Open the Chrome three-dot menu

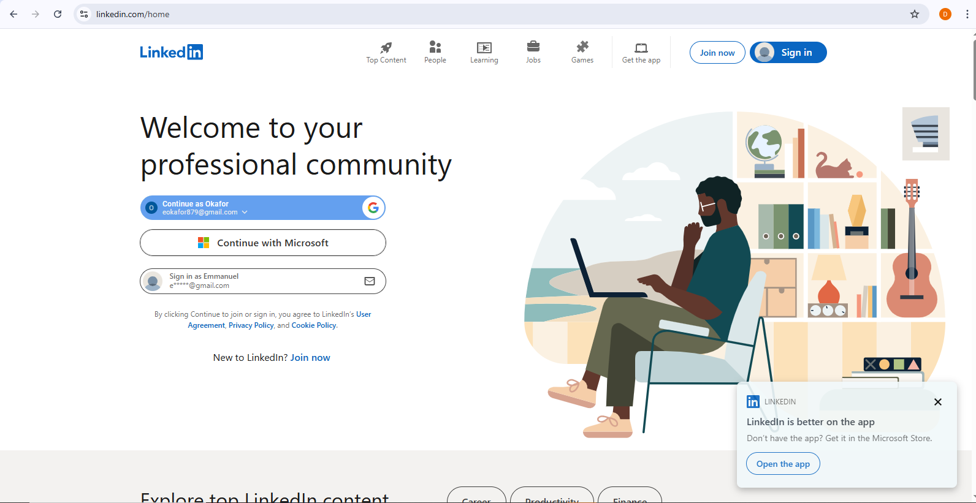click(967, 14)
